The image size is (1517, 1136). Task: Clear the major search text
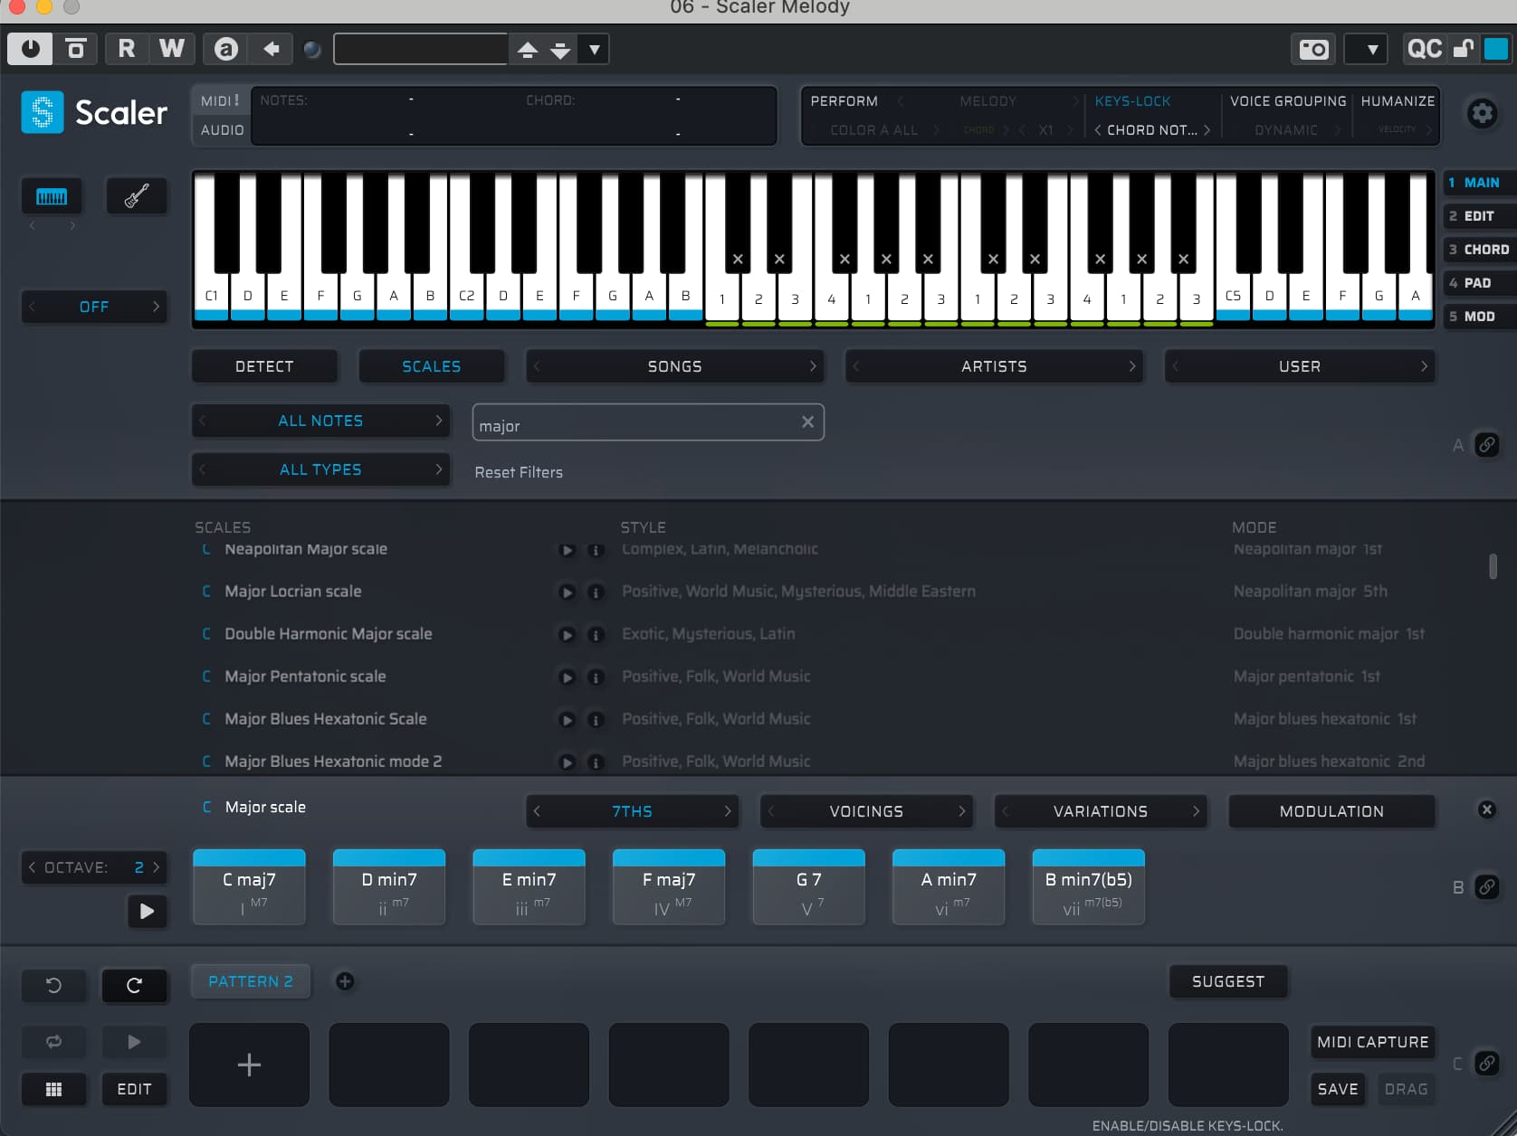(807, 422)
